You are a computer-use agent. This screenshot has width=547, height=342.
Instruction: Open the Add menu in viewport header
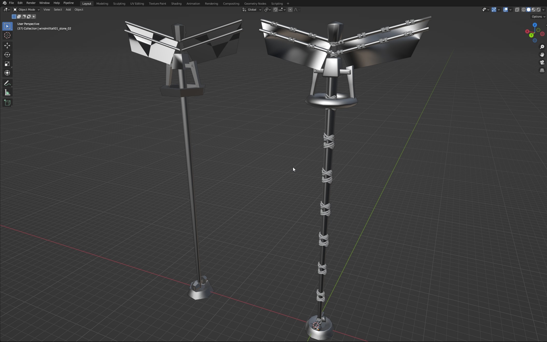68,10
